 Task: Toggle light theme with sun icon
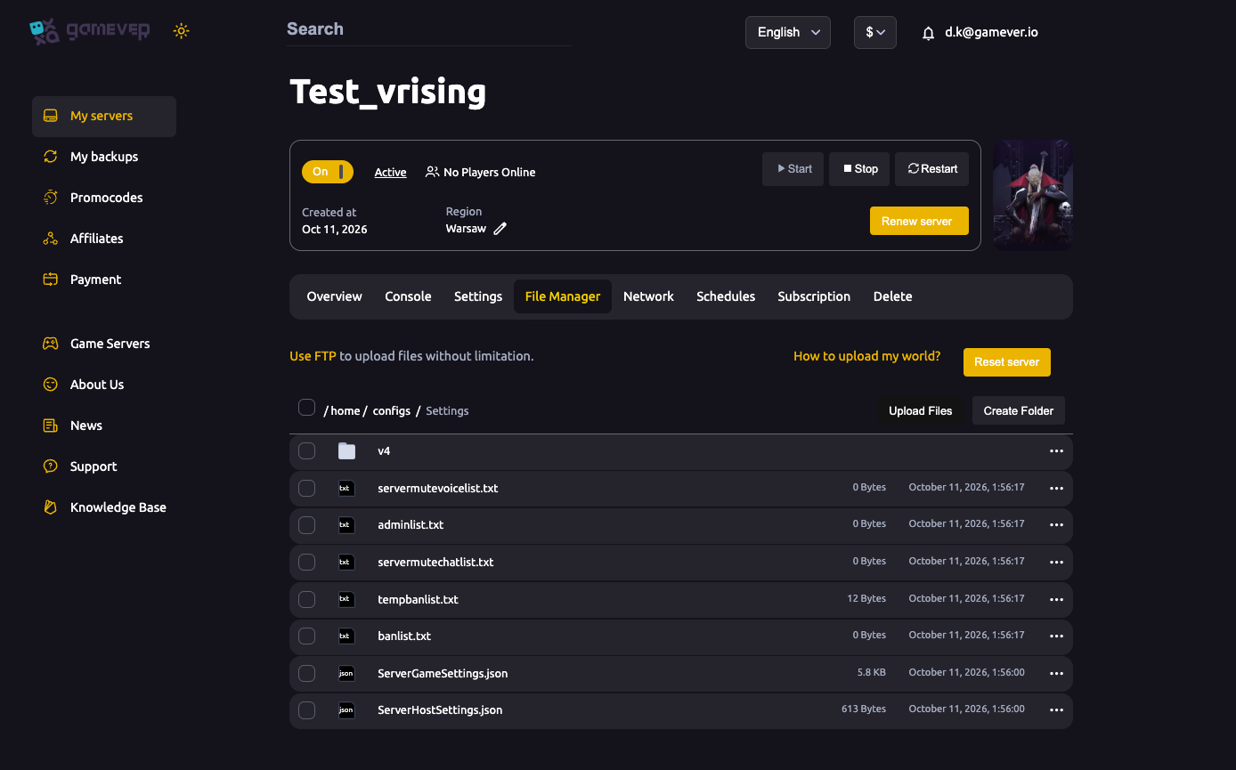tap(182, 31)
